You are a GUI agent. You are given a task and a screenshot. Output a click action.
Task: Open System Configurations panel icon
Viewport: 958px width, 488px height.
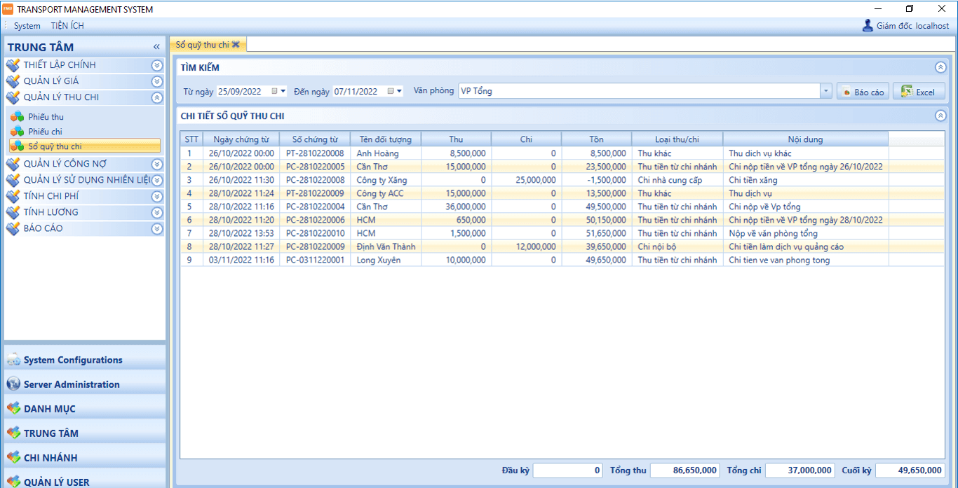[x=13, y=360]
